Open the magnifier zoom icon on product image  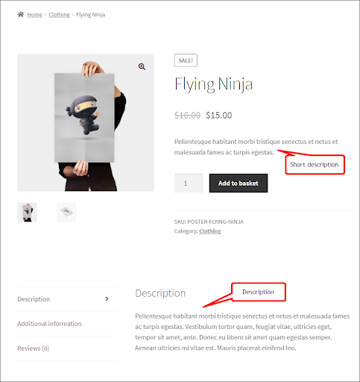142,66
